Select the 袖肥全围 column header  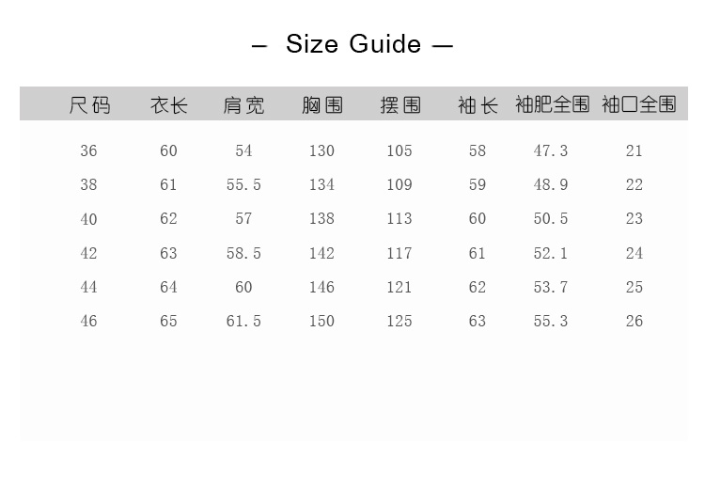tap(552, 104)
